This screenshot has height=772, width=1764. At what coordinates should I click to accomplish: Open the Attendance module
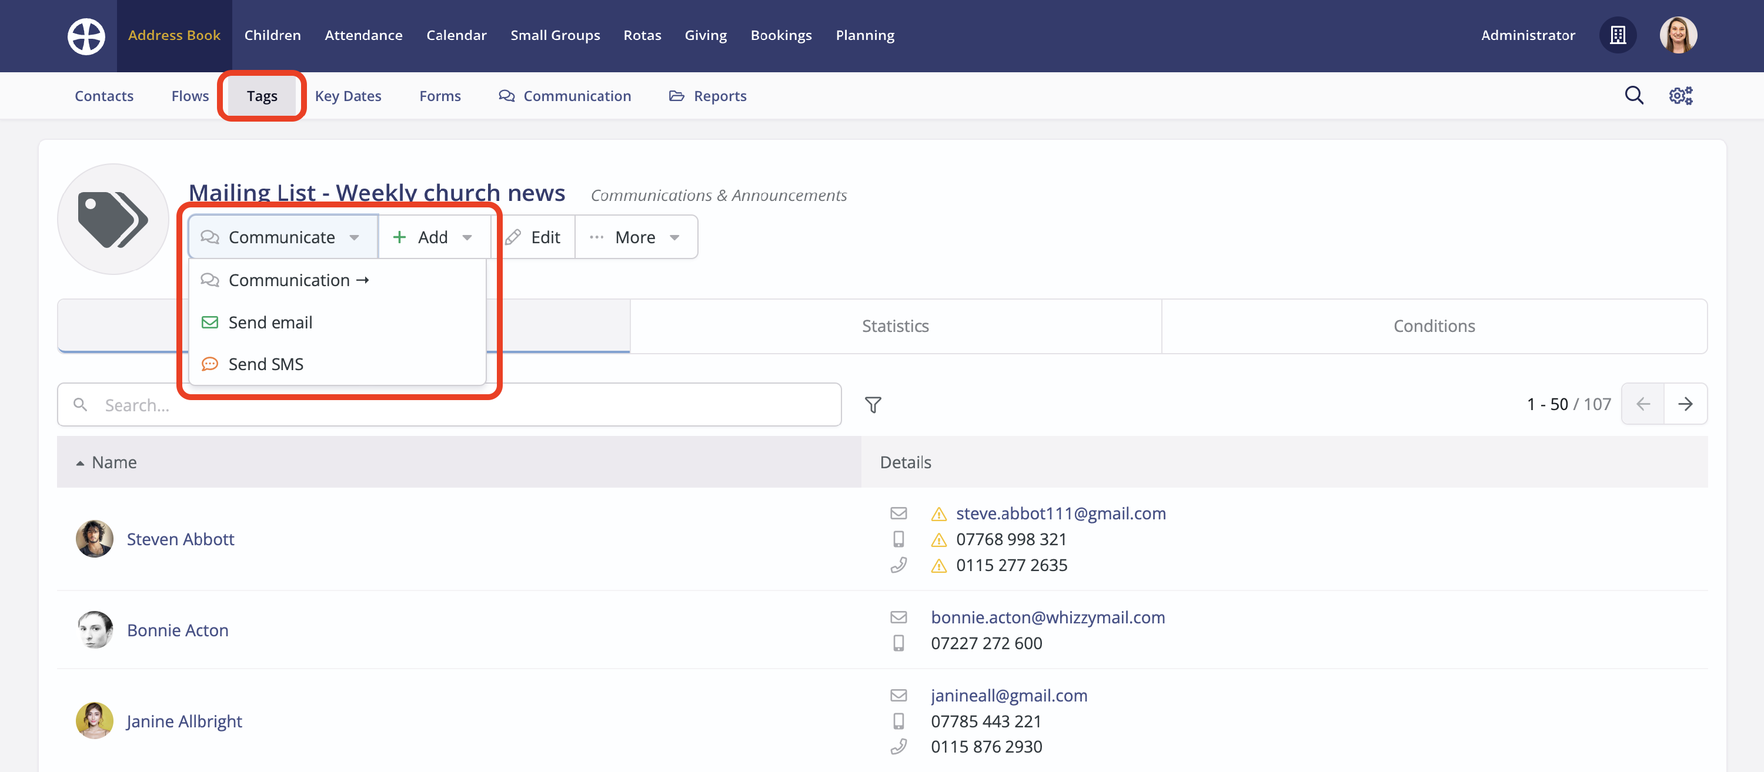pyautogui.click(x=363, y=35)
